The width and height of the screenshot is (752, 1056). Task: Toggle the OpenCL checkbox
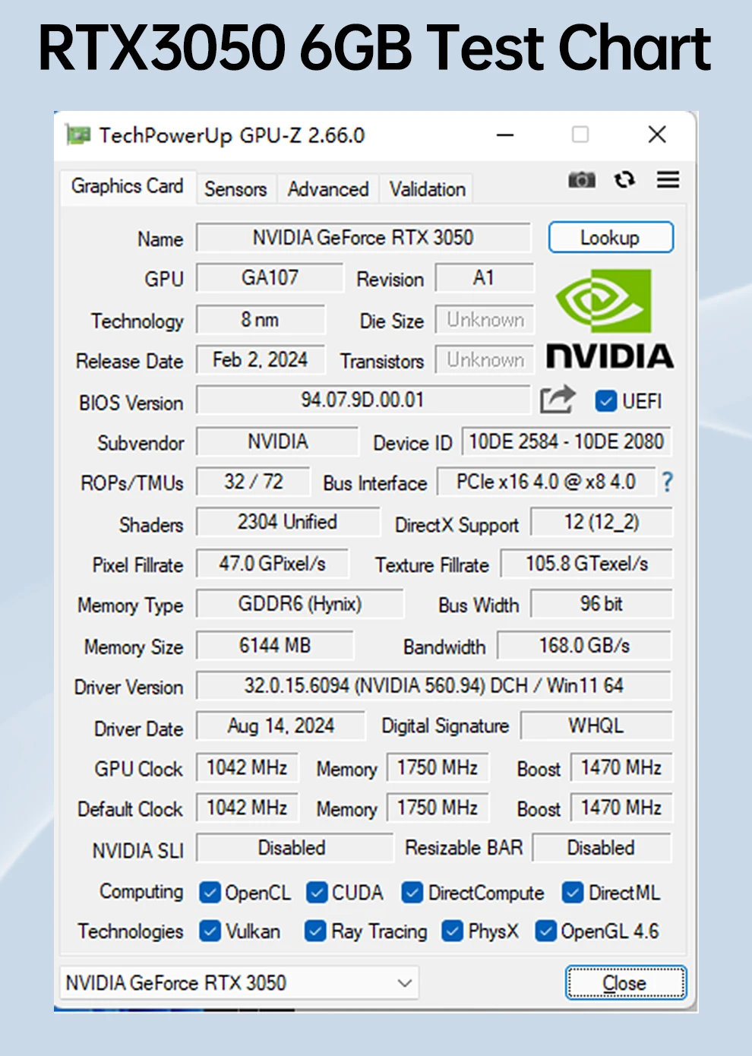click(x=210, y=892)
